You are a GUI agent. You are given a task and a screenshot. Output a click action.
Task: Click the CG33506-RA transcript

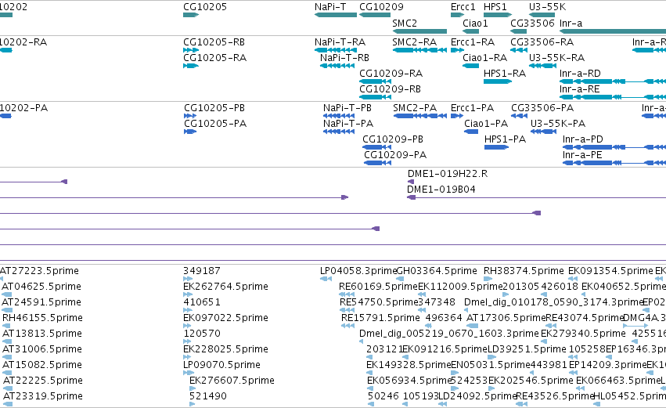[519, 50]
